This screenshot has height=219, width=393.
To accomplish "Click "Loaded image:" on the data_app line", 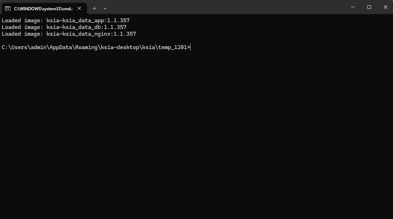I will (22, 20).
